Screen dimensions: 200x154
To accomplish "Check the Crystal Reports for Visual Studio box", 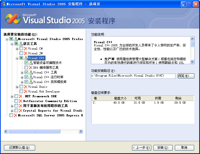I will 16,110.
